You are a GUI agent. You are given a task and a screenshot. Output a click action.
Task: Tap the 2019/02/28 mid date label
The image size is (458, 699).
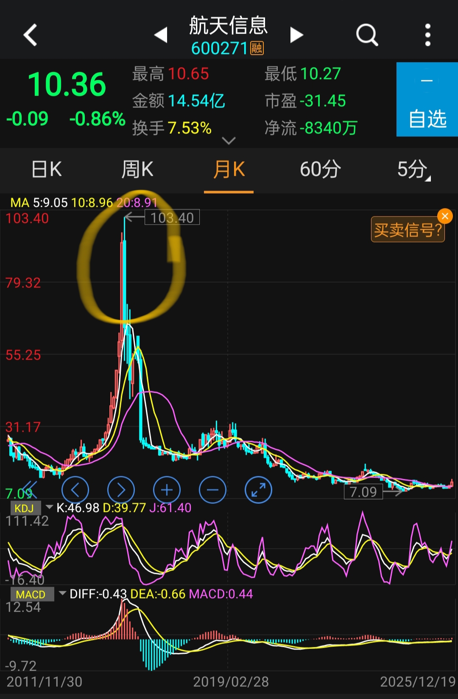click(x=231, y=682)
